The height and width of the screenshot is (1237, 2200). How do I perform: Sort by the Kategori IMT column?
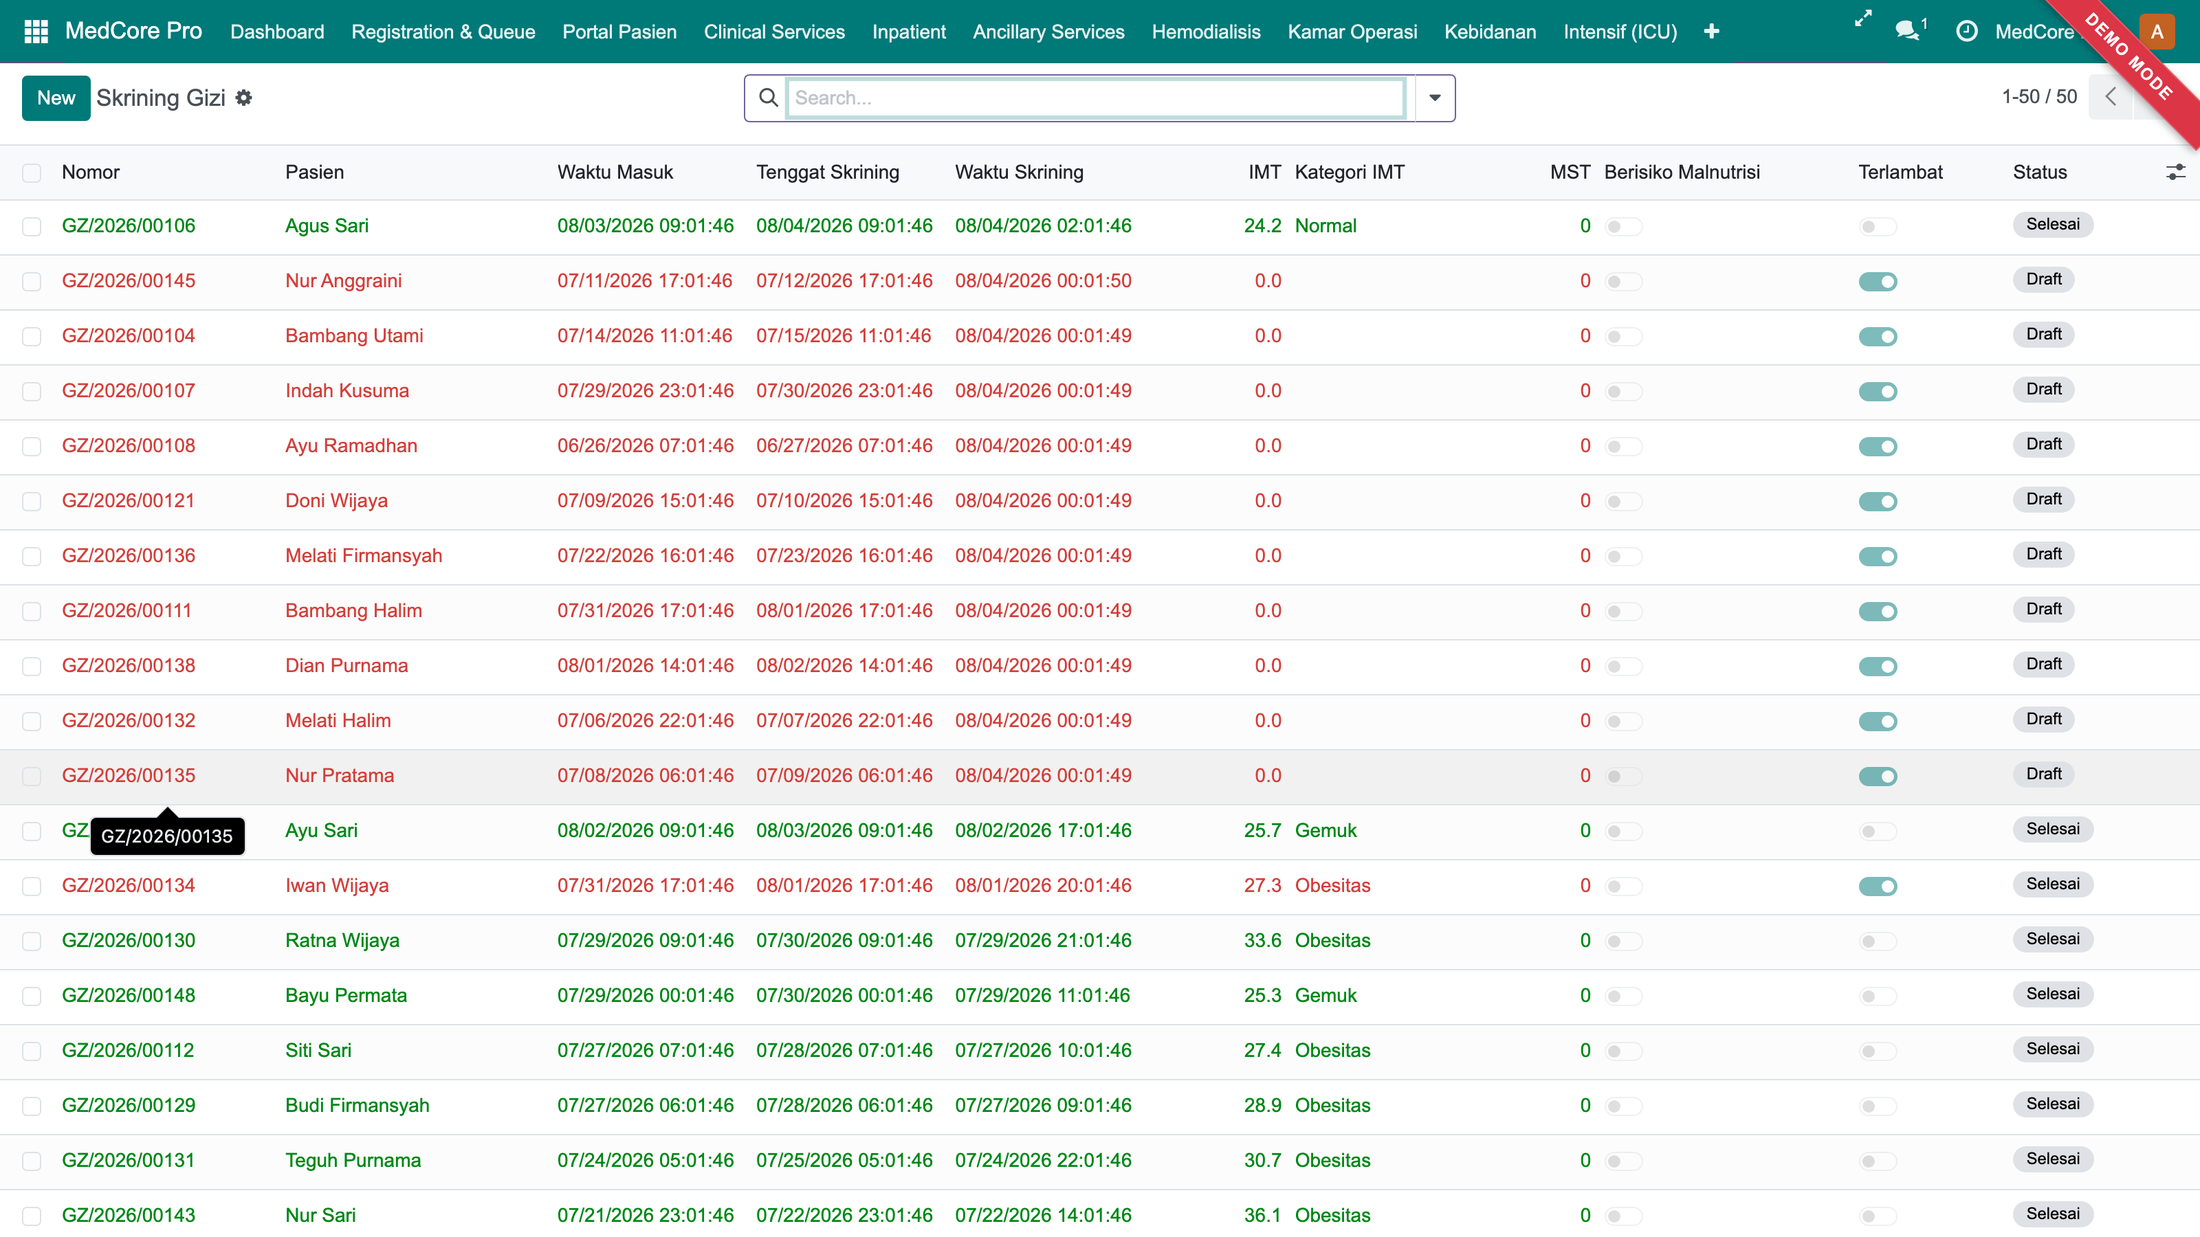click(x=1350, y=172)
